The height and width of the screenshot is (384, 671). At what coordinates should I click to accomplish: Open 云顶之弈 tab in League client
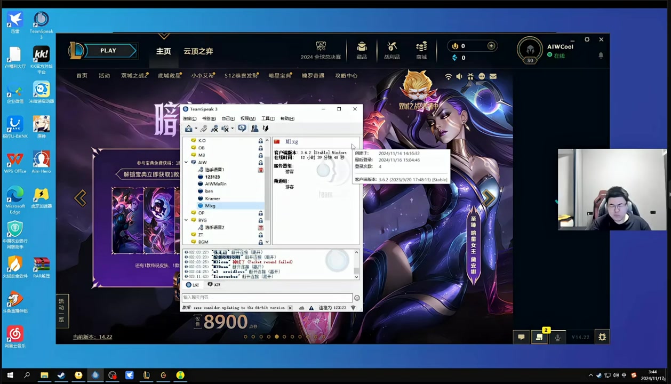pos(198,51)
